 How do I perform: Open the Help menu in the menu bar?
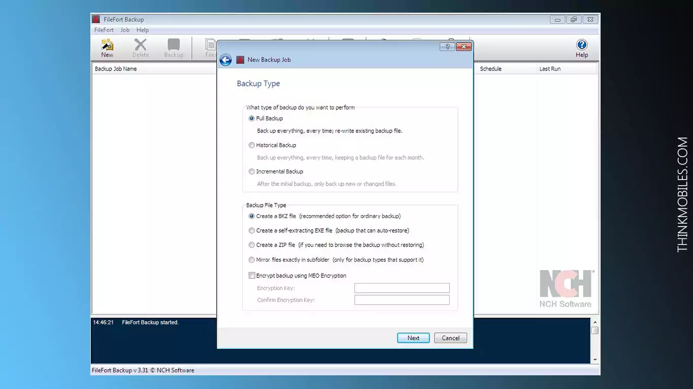[x=143, y=30]
